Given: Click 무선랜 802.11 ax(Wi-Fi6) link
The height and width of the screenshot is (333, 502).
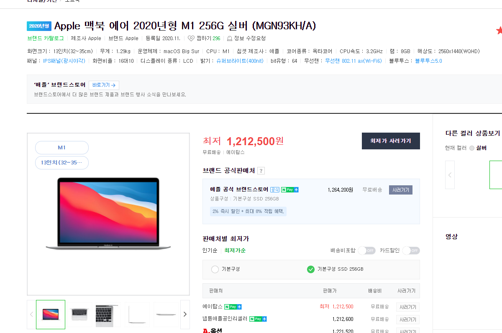Looking at the screenshot, I should tap(353, 61).
